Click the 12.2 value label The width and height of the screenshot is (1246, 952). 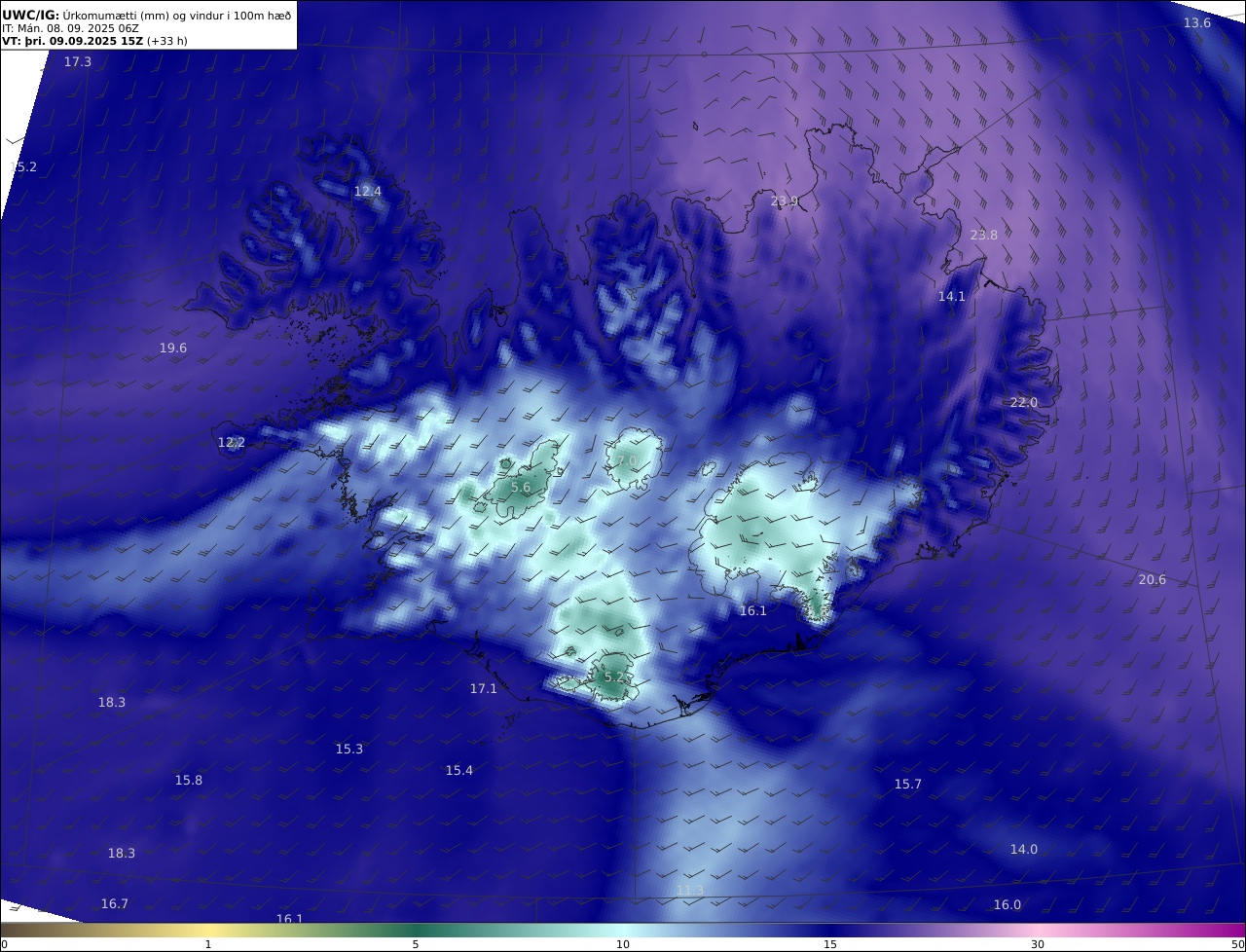tap(232, 442)
